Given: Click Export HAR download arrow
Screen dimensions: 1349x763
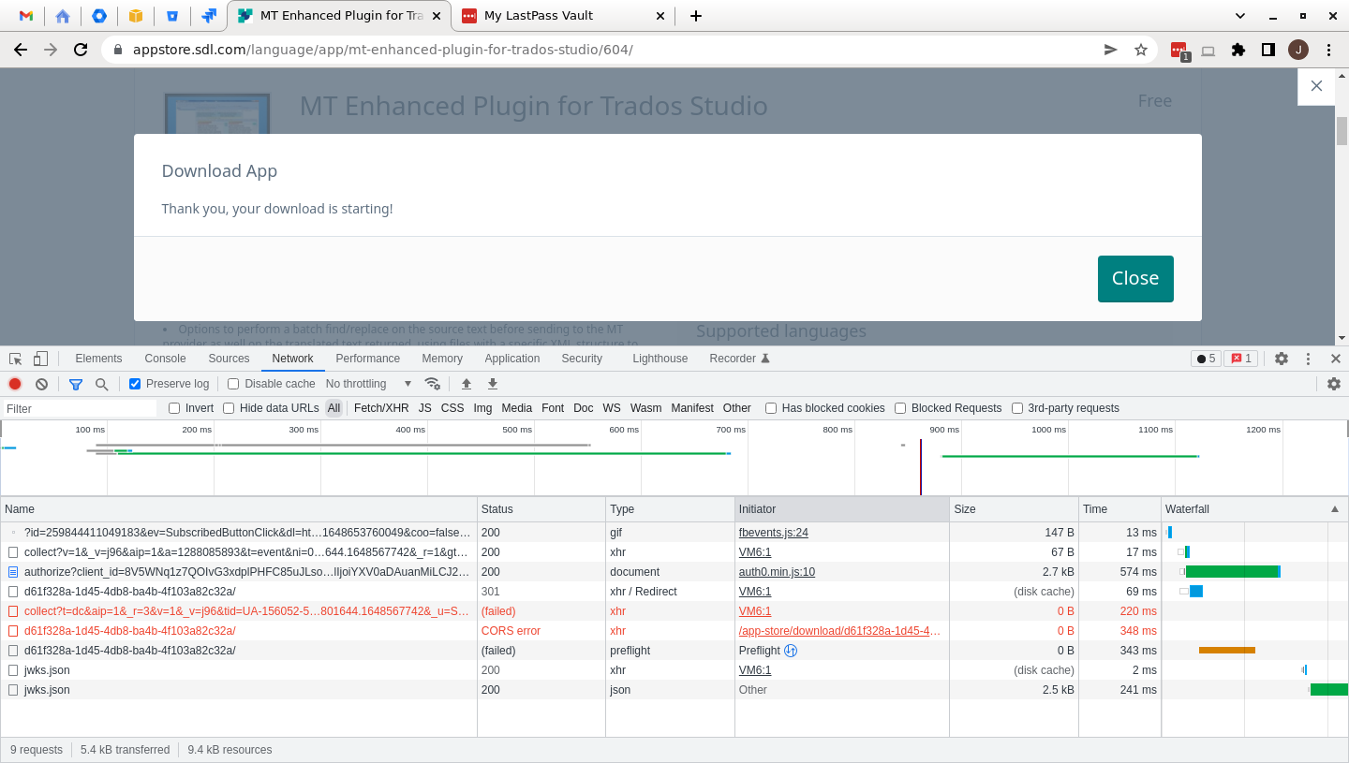Looking at the screenshot, I should 493,384.
